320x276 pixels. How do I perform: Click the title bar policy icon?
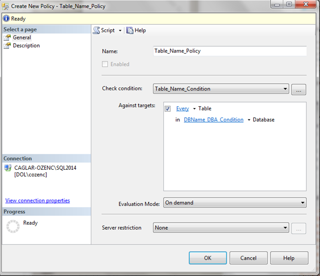pos(6,6)
